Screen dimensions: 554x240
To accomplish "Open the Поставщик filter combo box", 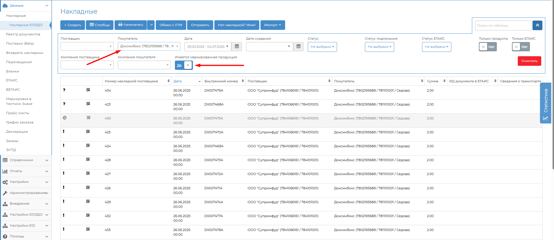I will pos(87,47).
